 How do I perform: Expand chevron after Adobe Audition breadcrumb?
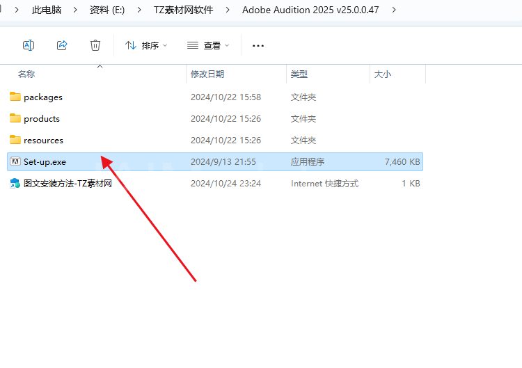pyautogui.click(x=394, y=10)
